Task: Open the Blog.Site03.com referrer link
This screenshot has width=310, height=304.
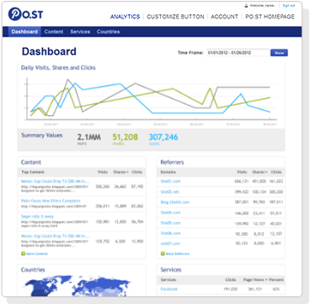Action: pos(175,202)
